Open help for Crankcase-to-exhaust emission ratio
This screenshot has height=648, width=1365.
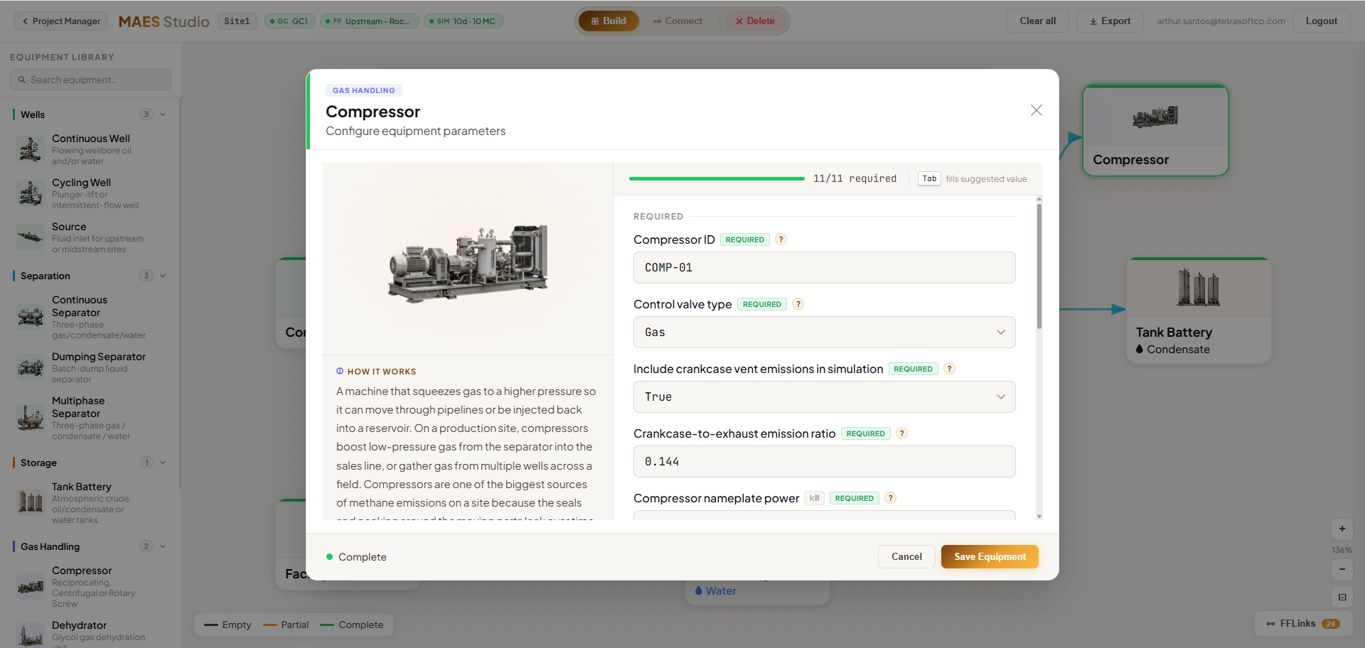click(901, 433)
